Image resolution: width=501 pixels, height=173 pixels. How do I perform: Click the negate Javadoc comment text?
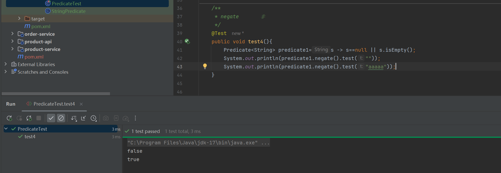pyautogui.click(x=230, y=16)
